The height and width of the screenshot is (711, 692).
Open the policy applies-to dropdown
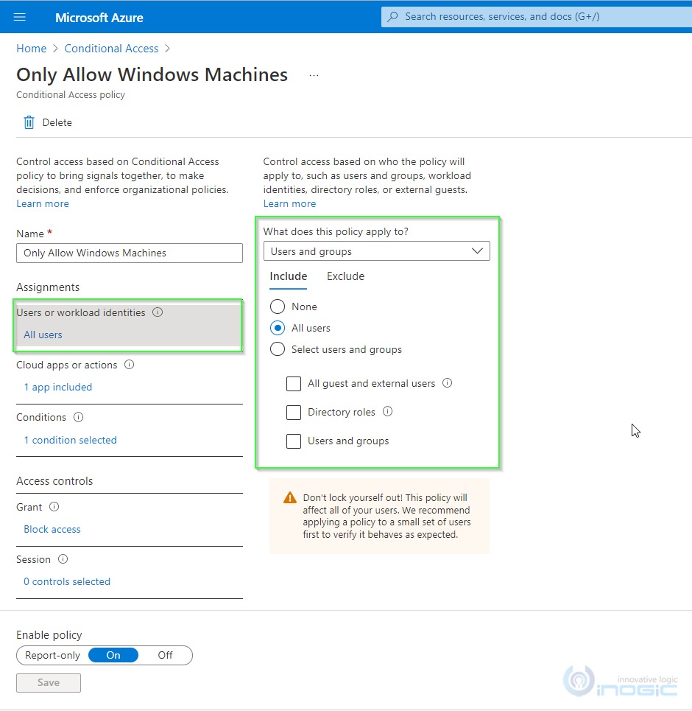pyautogui.click(x=377, y=251)
